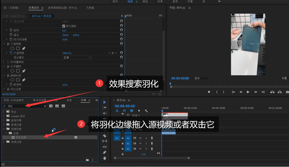Step forward one frame in Program Monitor

click(256, 92)
